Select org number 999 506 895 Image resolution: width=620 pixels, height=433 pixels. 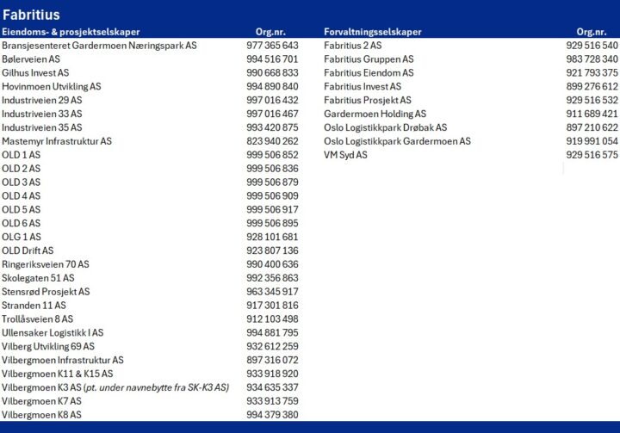[272, 224]
